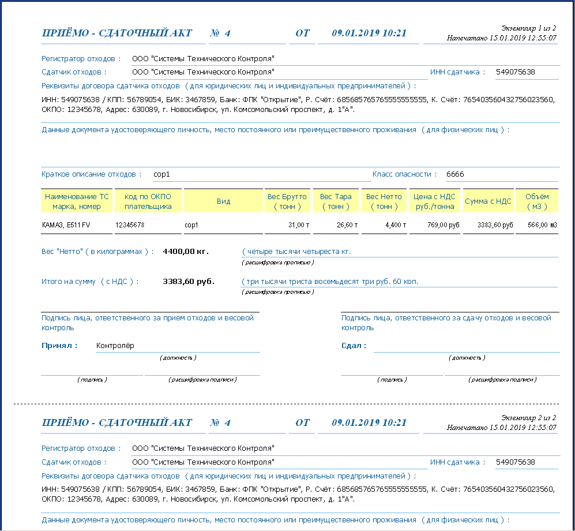Click the "Цена с НДС руб./тонна" column header
Screen dimensions: 575x531
click(434, 201)
